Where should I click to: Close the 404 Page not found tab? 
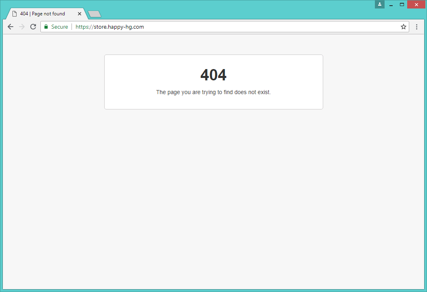click(x=80, y=14)
